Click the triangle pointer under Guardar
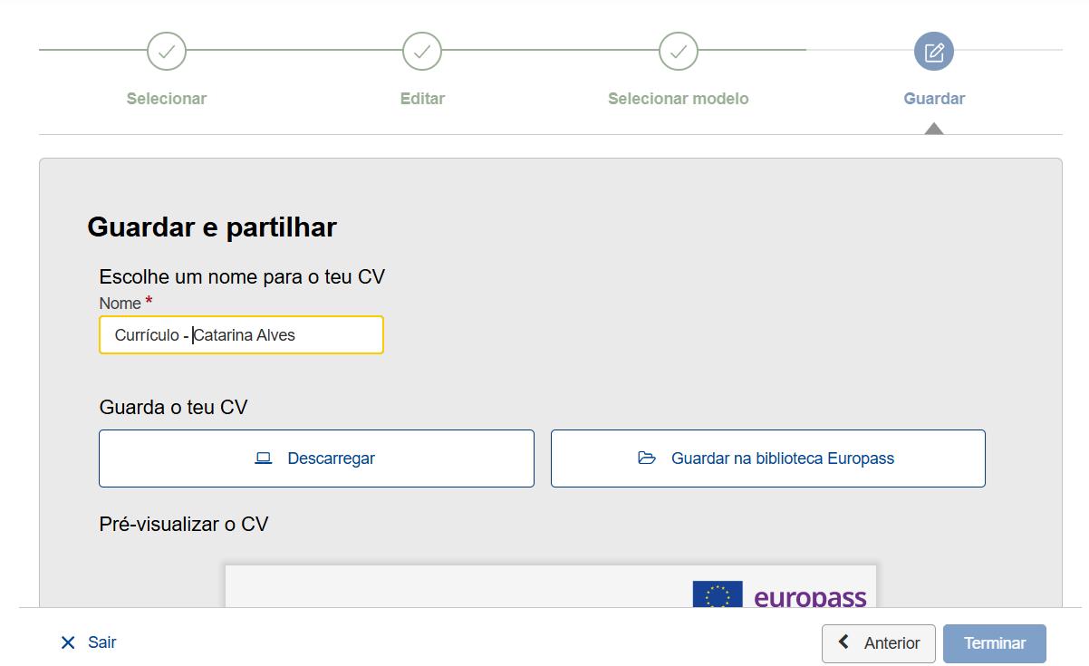The image size is (1089, 666). [934, 129]
